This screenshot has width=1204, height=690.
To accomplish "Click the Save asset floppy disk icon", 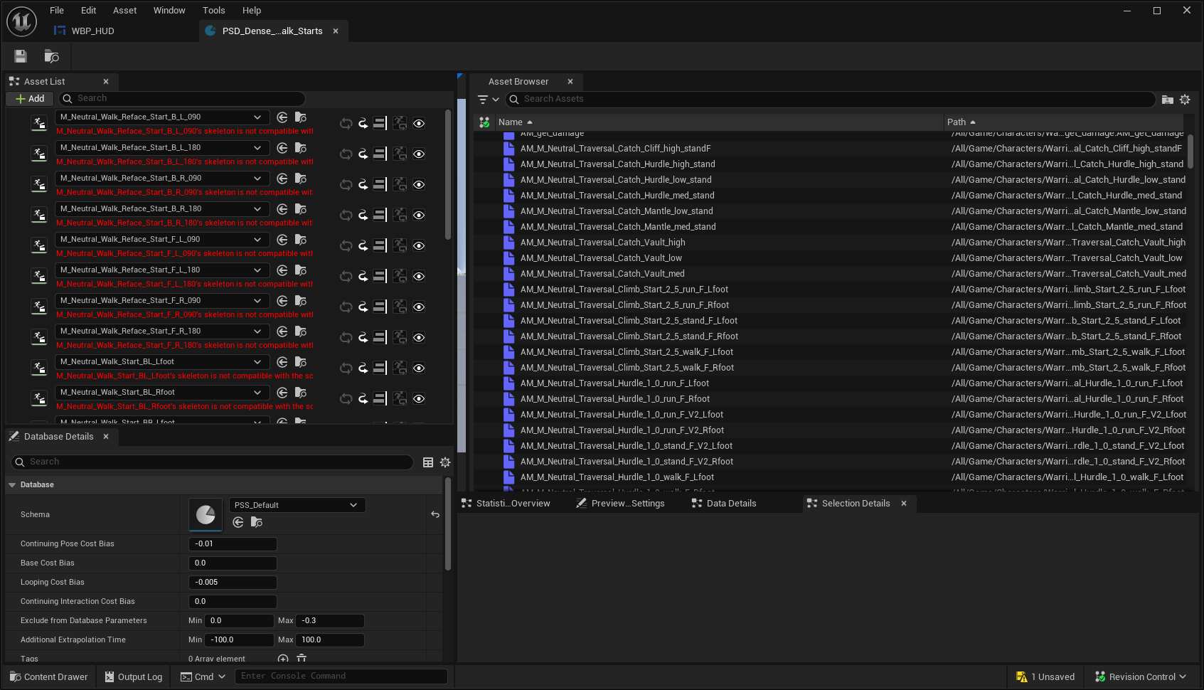I will click(x=21, y=56).
